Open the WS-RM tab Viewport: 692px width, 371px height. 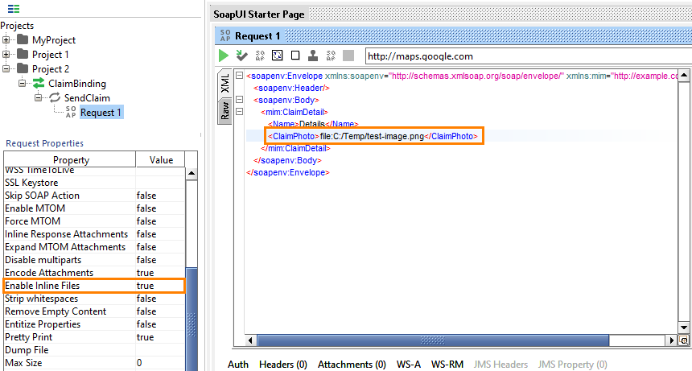(447, 365)
